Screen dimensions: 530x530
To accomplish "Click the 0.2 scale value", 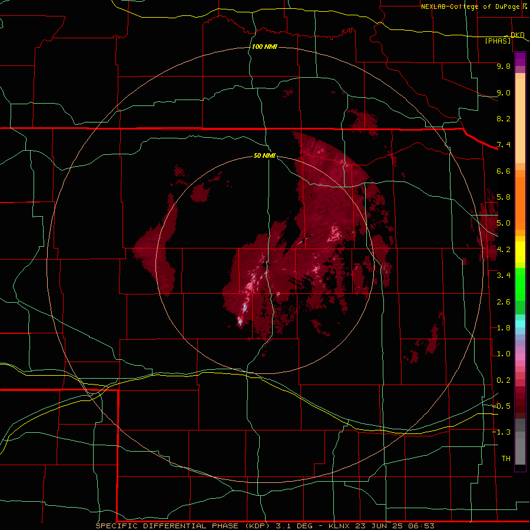I will [x=503, y=380].
